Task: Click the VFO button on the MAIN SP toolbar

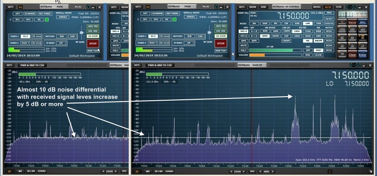Action: click(x=252, y=171)
